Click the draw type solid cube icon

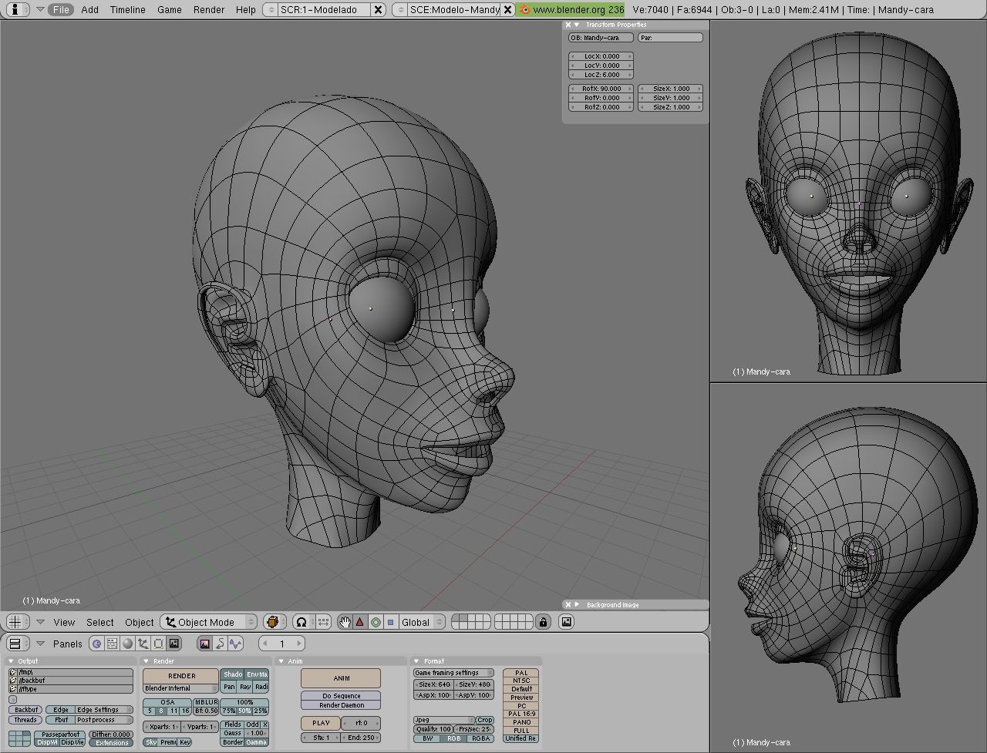(273, 622)
